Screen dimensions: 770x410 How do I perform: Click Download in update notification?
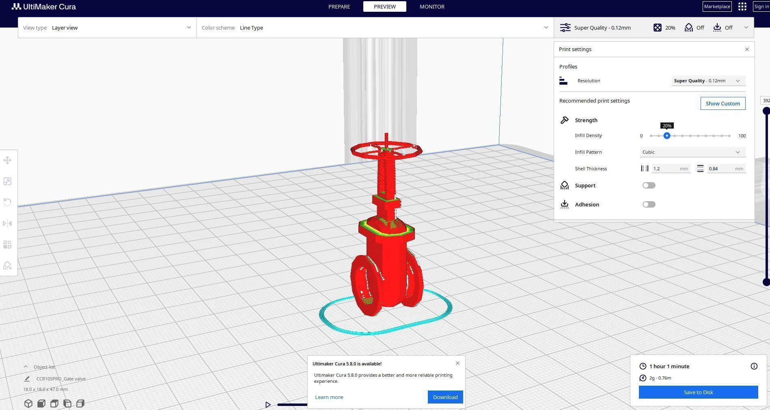(x=445, y=397)
